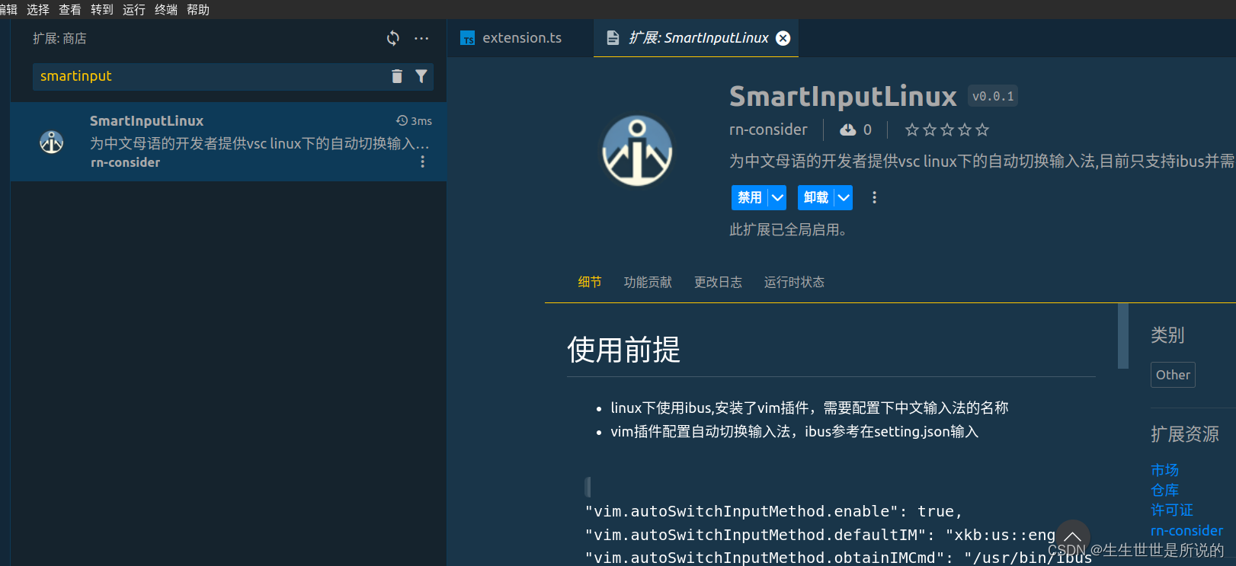Click the Other category tag
The width and height of the screenshot is (1236, 566).
1173,375
